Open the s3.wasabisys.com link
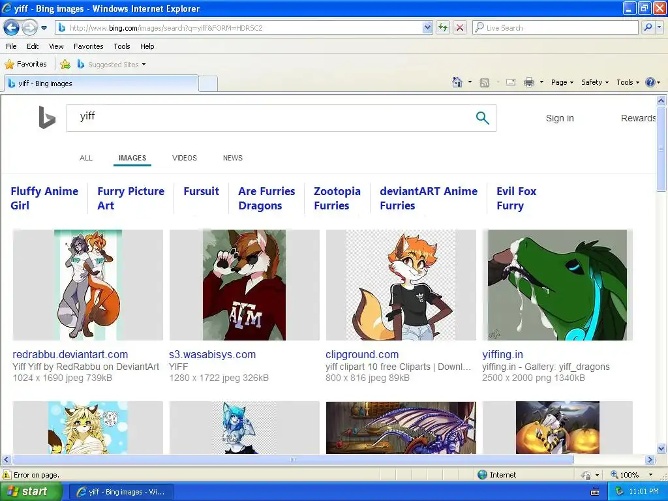 tap(212, 354)
